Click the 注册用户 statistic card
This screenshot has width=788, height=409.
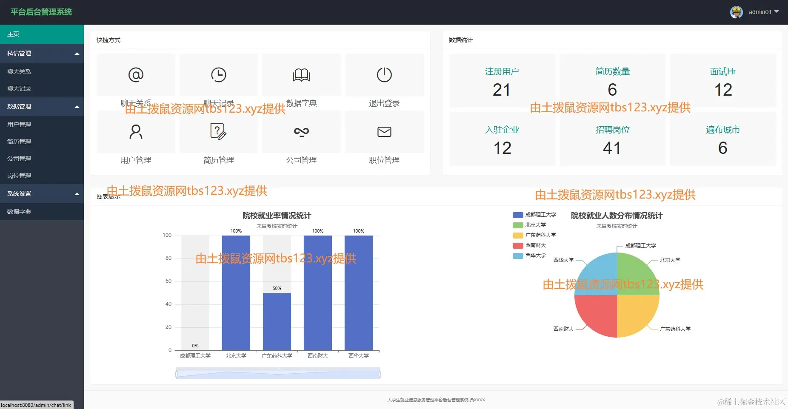pos(502,81)
